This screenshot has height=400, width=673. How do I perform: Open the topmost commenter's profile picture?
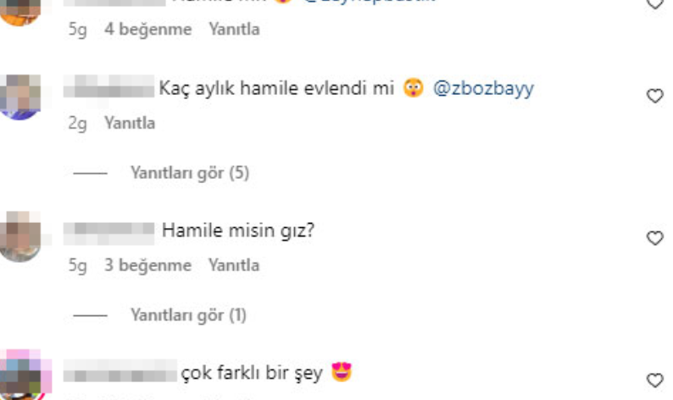19,13
